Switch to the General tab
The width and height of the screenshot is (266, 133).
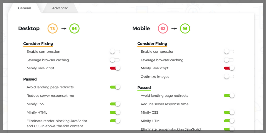pos(25,8)
